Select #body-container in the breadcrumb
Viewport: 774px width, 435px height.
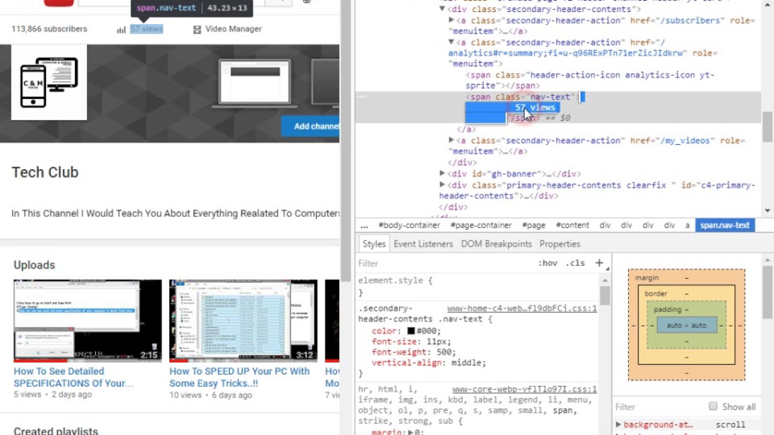pos(409,225)
